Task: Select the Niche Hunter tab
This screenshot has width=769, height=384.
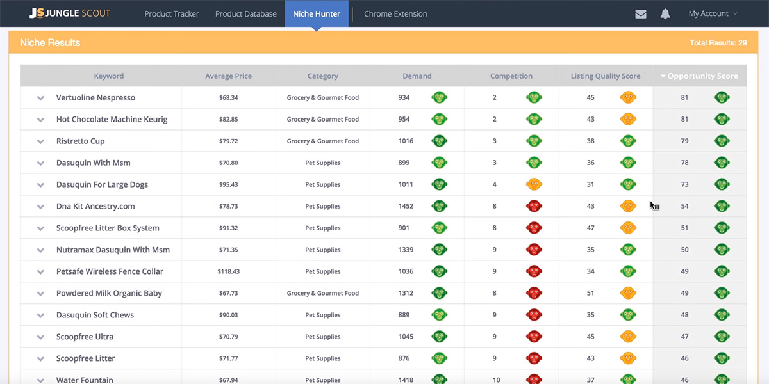Action: click(317, 13)
